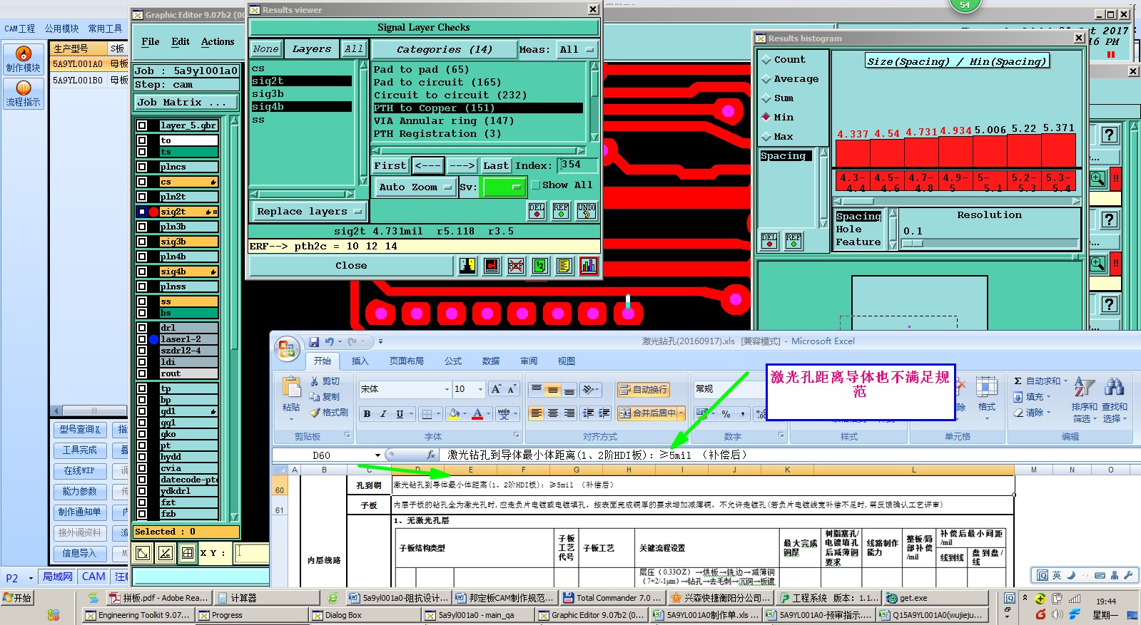Click the Job Matrix button
This screenshot has width=1141, height=625.
(186, 103)
